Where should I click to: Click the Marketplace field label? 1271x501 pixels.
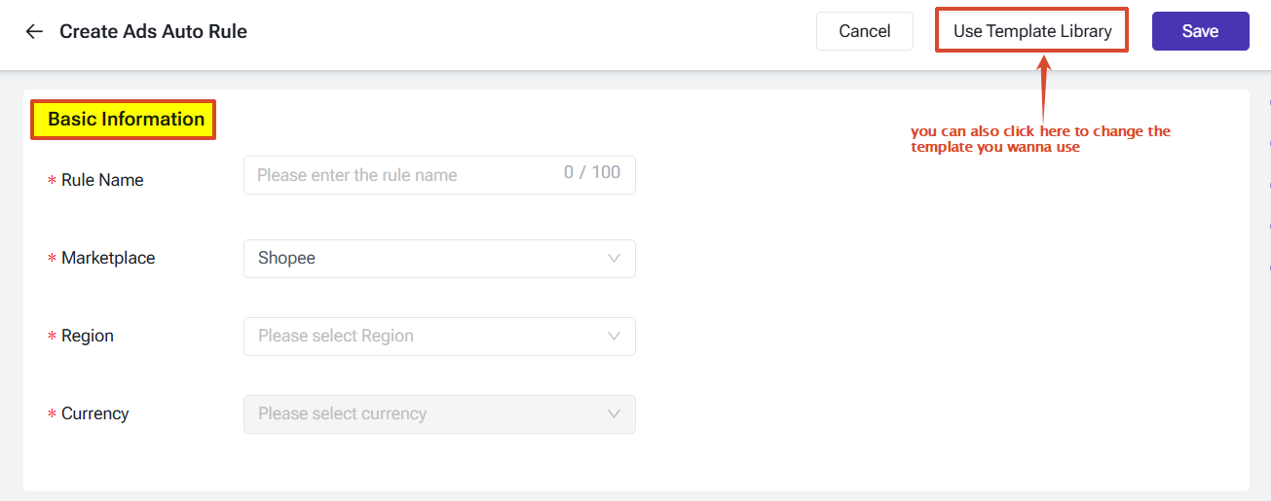(108, 258)
